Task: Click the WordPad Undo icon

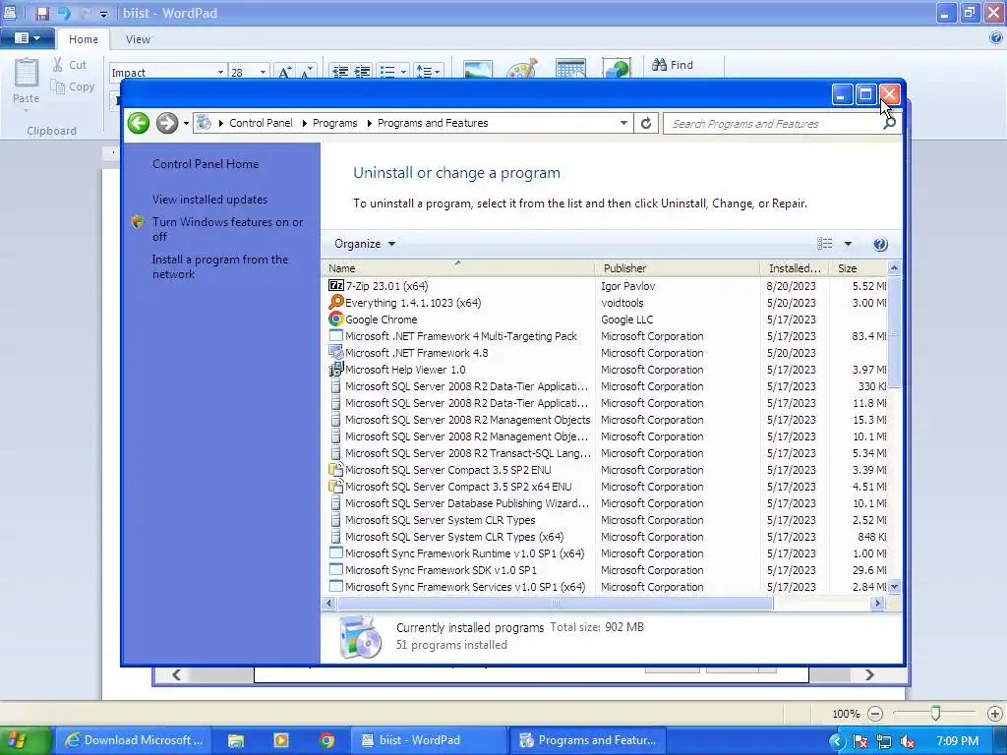Action: pos(64,13)
